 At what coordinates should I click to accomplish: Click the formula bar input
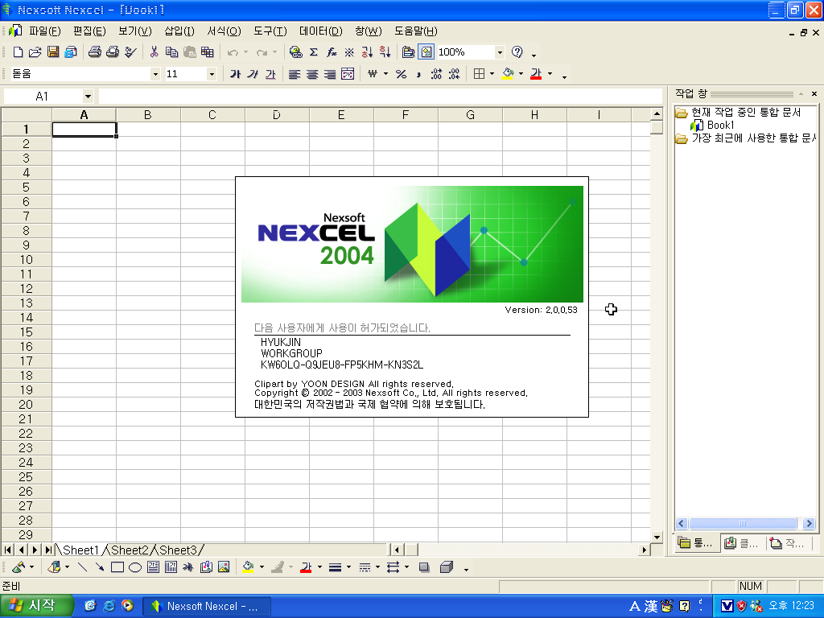click(x=380, y=97)
